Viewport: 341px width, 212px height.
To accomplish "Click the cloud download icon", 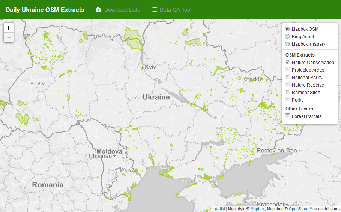I will pos(99,10).
